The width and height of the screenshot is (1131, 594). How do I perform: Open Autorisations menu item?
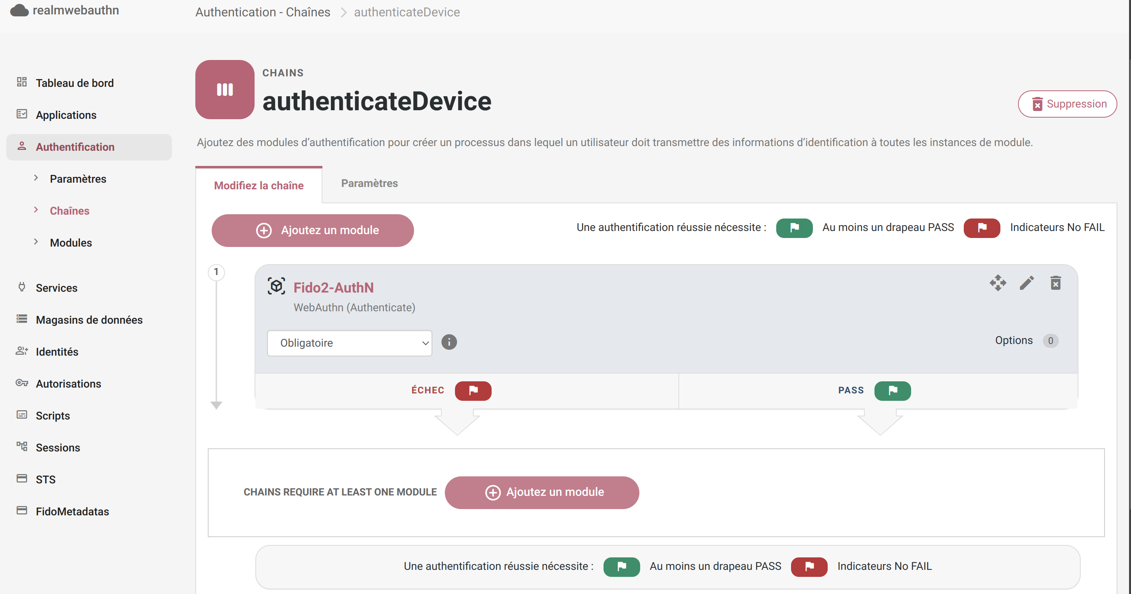(x=69, y=384)
